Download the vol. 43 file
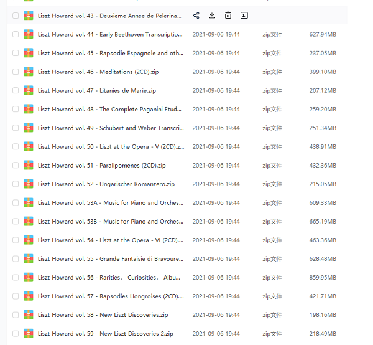The image size is (373, 345). pos(212,16)
